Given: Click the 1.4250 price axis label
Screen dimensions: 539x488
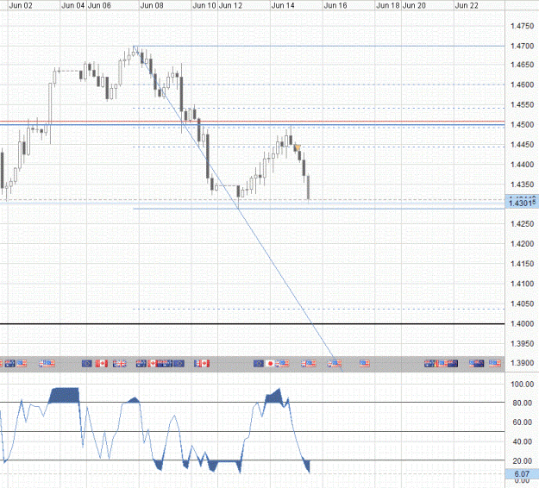Looking at the screenshot, I should click(x=522, y=223).
